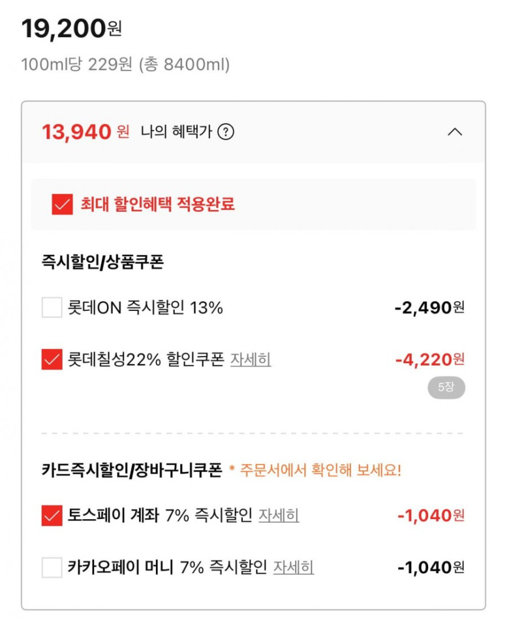Screen dimensions: 507x620
Task: Collapse the 나의 혜택가 benefits panel
Action: pyautogui.click(x=454, y=132)
